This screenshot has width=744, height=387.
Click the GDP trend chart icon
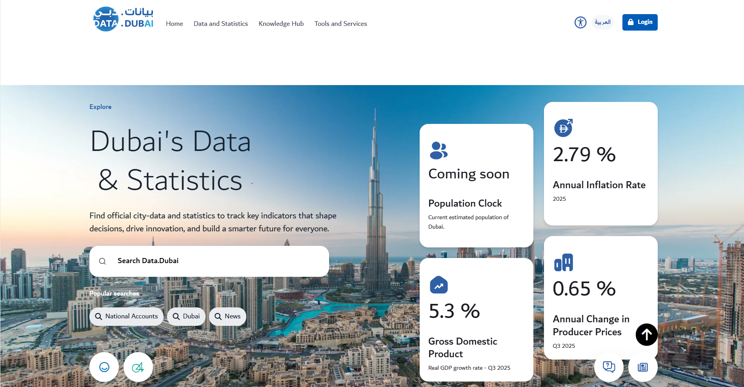pos(438,285)
